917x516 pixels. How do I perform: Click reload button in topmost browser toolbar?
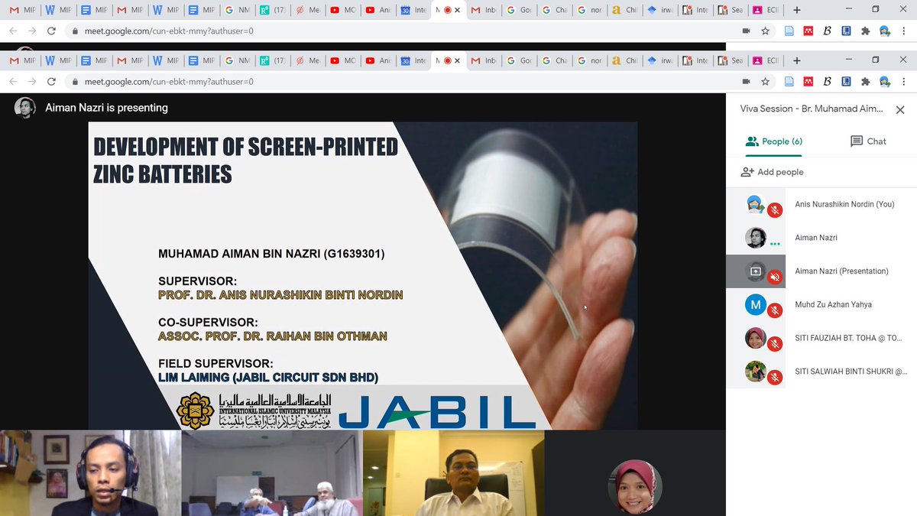pyautogui.click(x=51, y=31)
